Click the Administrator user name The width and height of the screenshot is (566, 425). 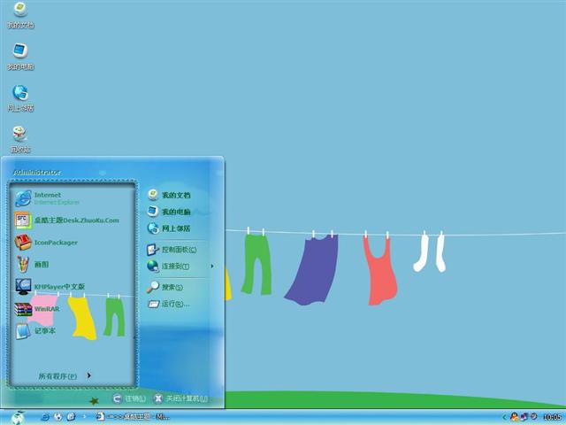pos(37,172)
